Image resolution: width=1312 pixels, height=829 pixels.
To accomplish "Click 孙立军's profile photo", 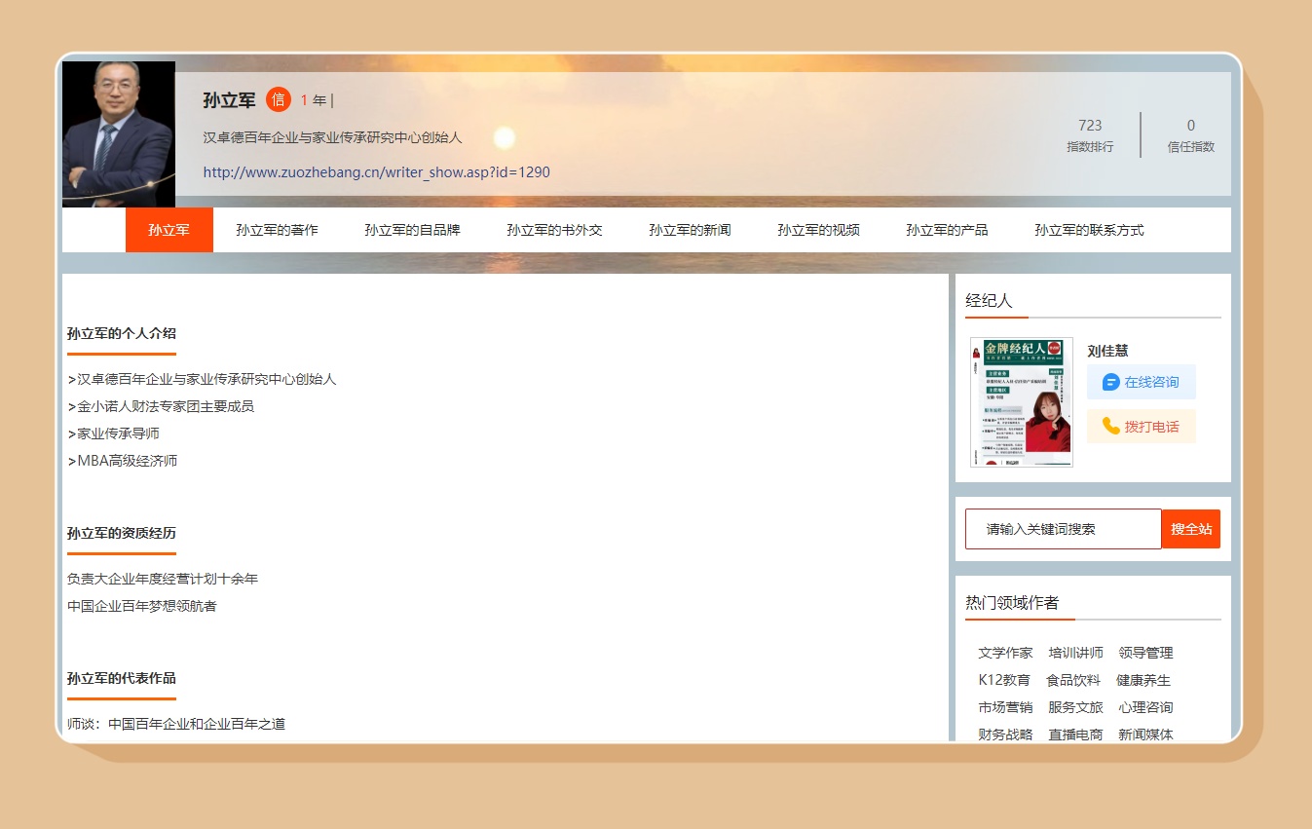I will (119, 134).
